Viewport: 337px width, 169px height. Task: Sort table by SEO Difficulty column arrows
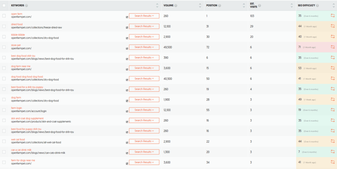point(334,6)
